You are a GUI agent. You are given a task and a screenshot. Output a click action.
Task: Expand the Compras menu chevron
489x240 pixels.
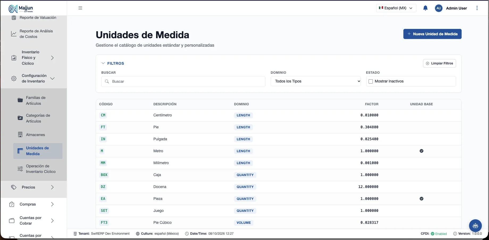tap(52, 204)
